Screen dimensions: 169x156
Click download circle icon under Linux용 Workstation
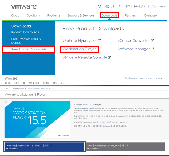pos(88,149)
